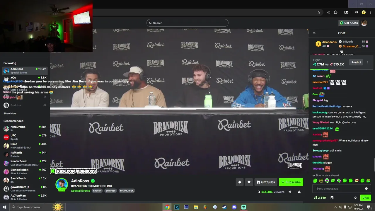The image size is (375, 211).
Task: Insert the heart-eyes emote at row end
Action: (368, 181)
